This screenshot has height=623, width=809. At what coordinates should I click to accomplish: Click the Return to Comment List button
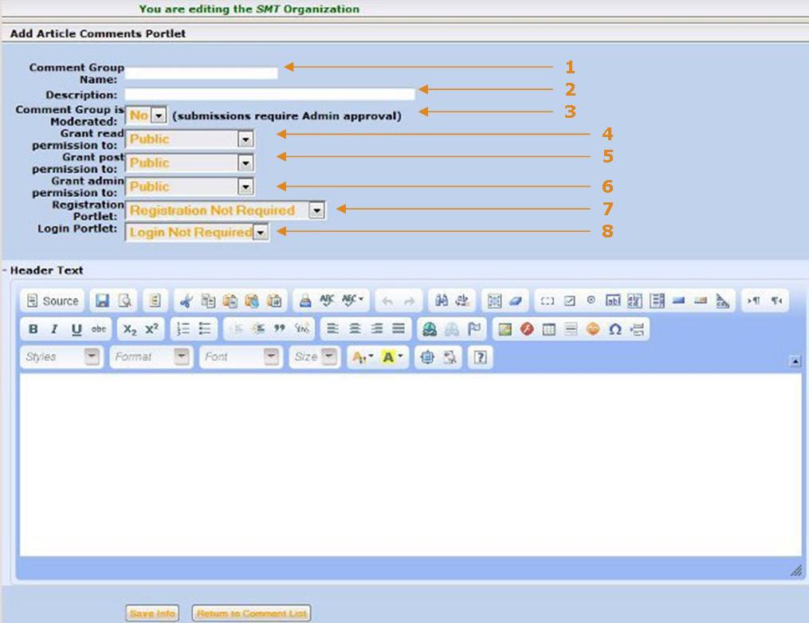[x=251, y=613]
